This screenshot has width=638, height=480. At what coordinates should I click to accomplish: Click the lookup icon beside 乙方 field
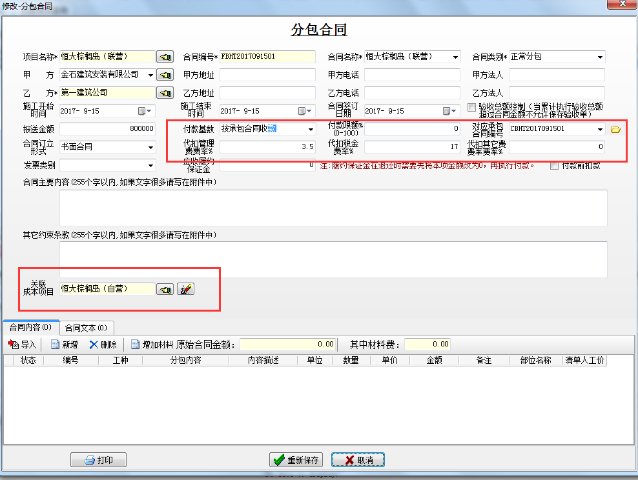(166, 93)
